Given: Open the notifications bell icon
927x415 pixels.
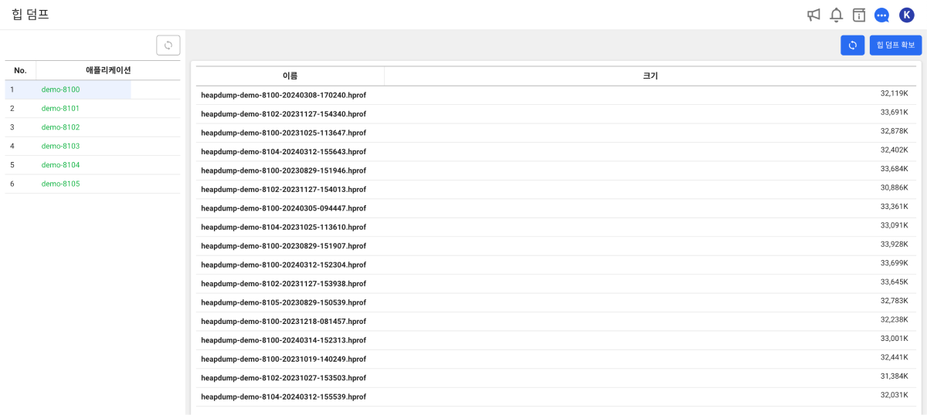Looking at the screenshot, I should coord(836,15).
